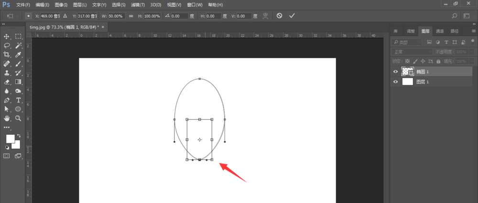Open the workspace switcher in top right
The height and width of the screenshot is (203, 478).
point(466,16)
